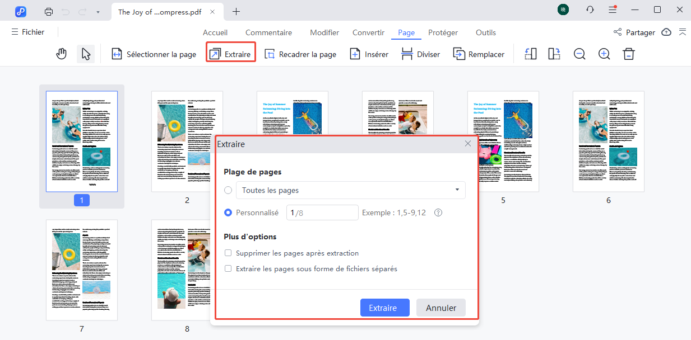Select the arrow selection tool

(x=85, y=54)
